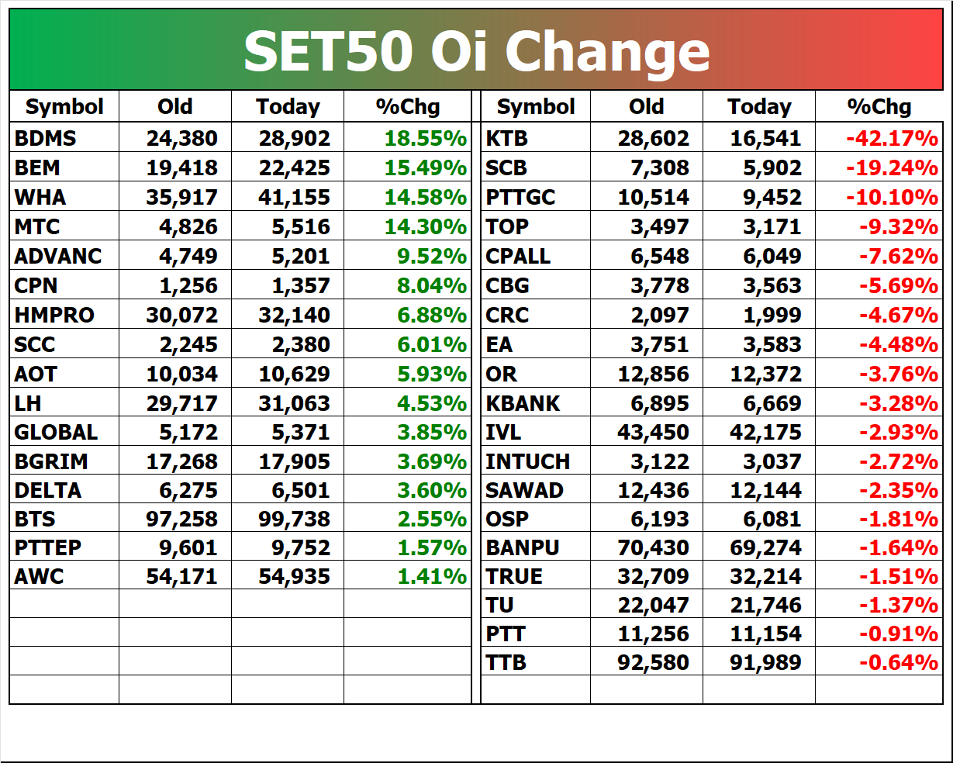Click the GLOBAL symbol cell

64,432
